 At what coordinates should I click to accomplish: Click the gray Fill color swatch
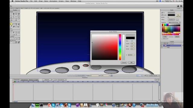click(x=171, y=13)
